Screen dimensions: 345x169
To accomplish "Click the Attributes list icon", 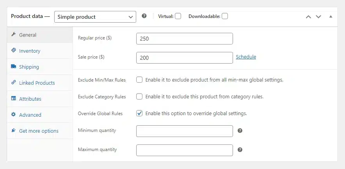I will (x=13, y=98).
